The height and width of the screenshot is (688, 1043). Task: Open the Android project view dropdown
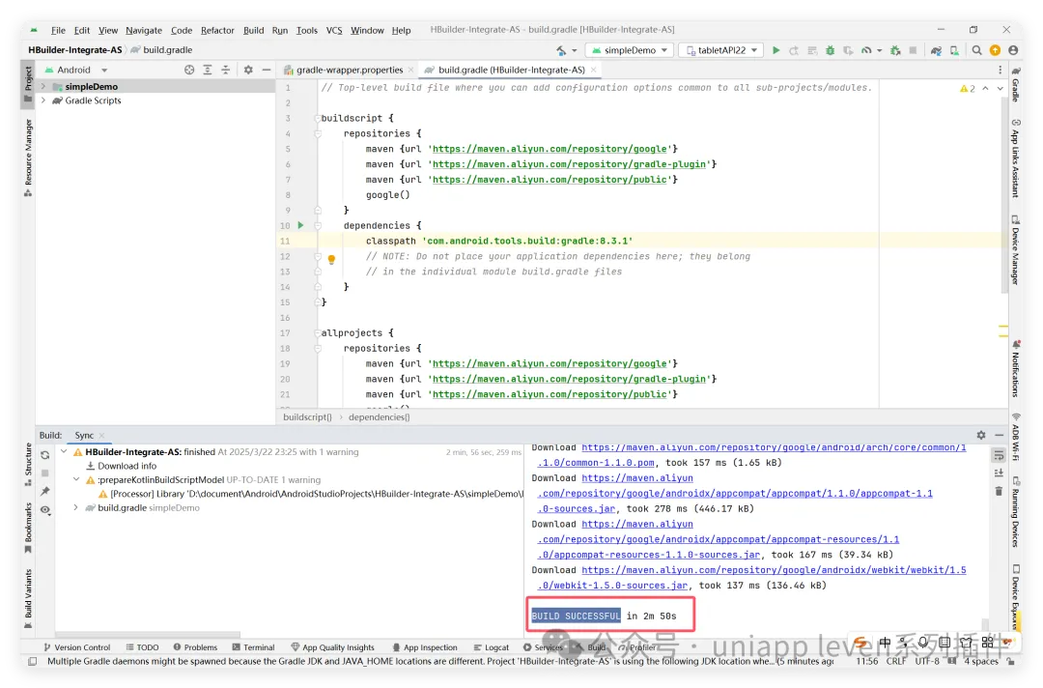coord(76,70)
